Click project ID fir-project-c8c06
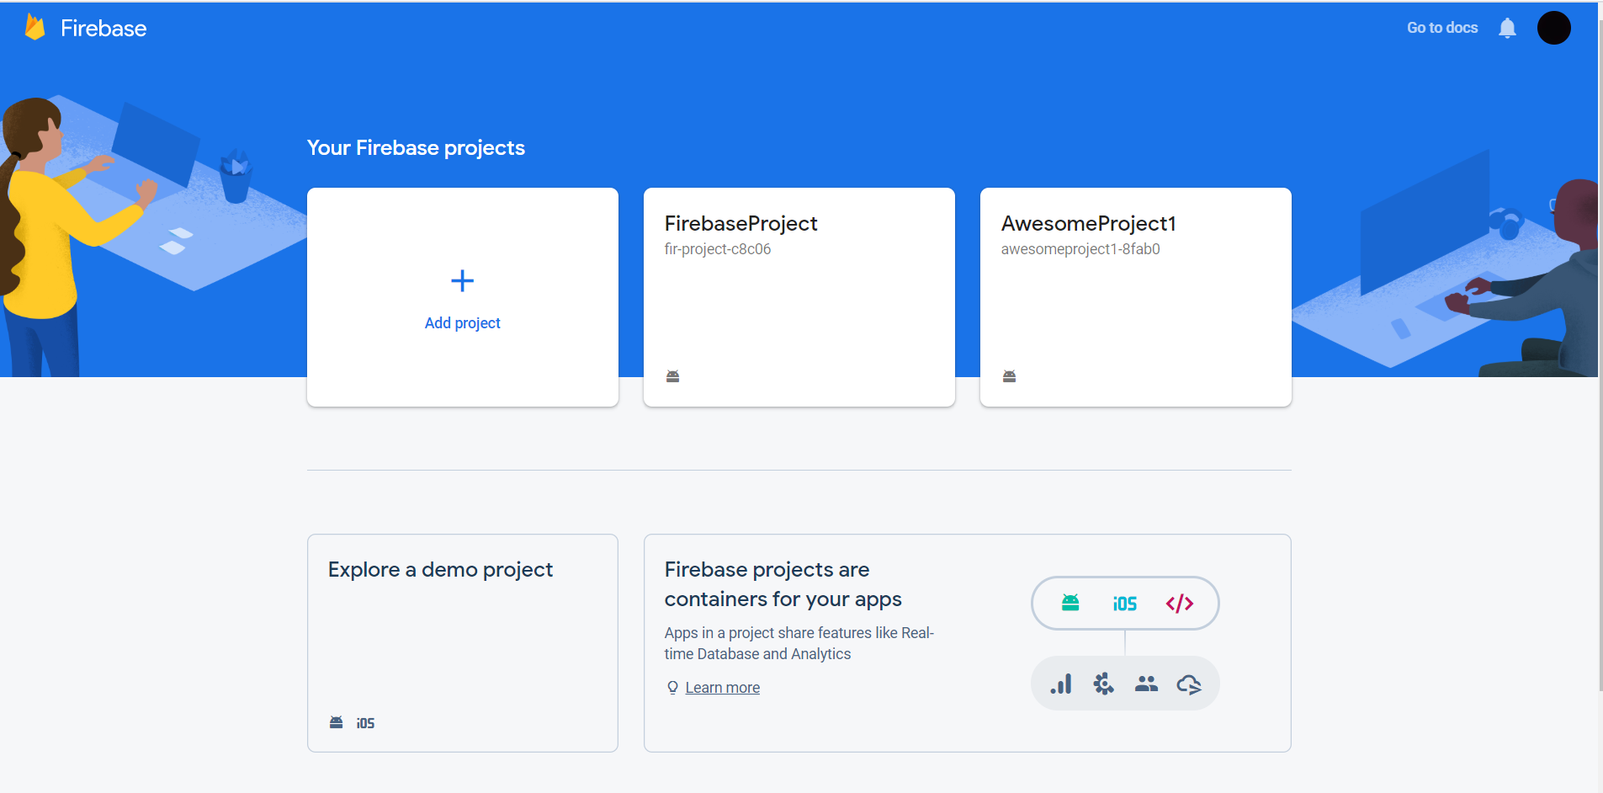This screenshot has height=793, width=1603. coord(717,249)
